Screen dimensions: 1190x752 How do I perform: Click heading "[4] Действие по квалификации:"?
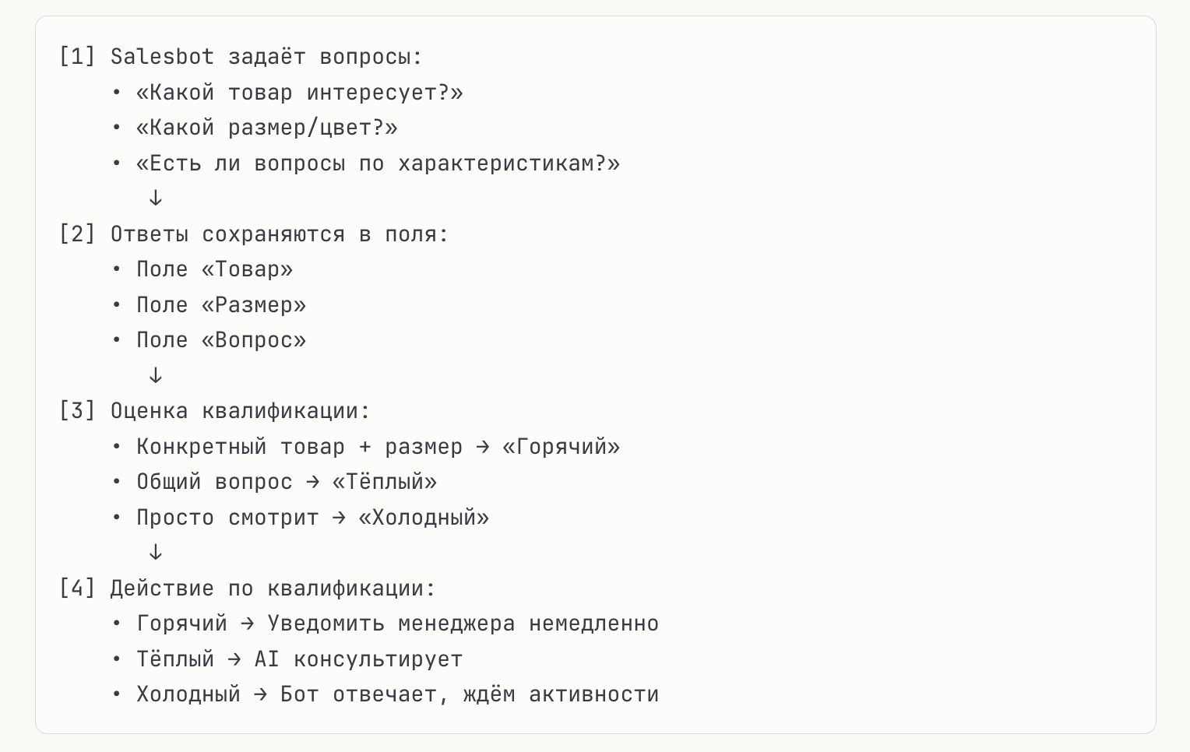click(247, 589)
